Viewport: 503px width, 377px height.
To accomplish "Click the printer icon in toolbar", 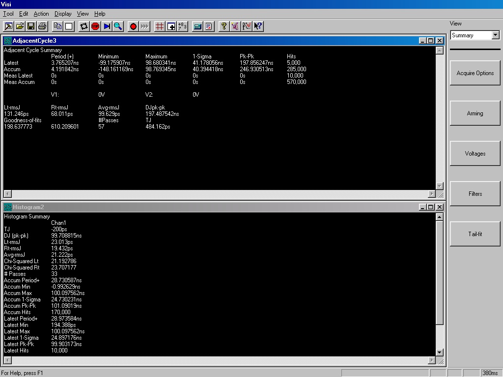I will click(42, 27).
